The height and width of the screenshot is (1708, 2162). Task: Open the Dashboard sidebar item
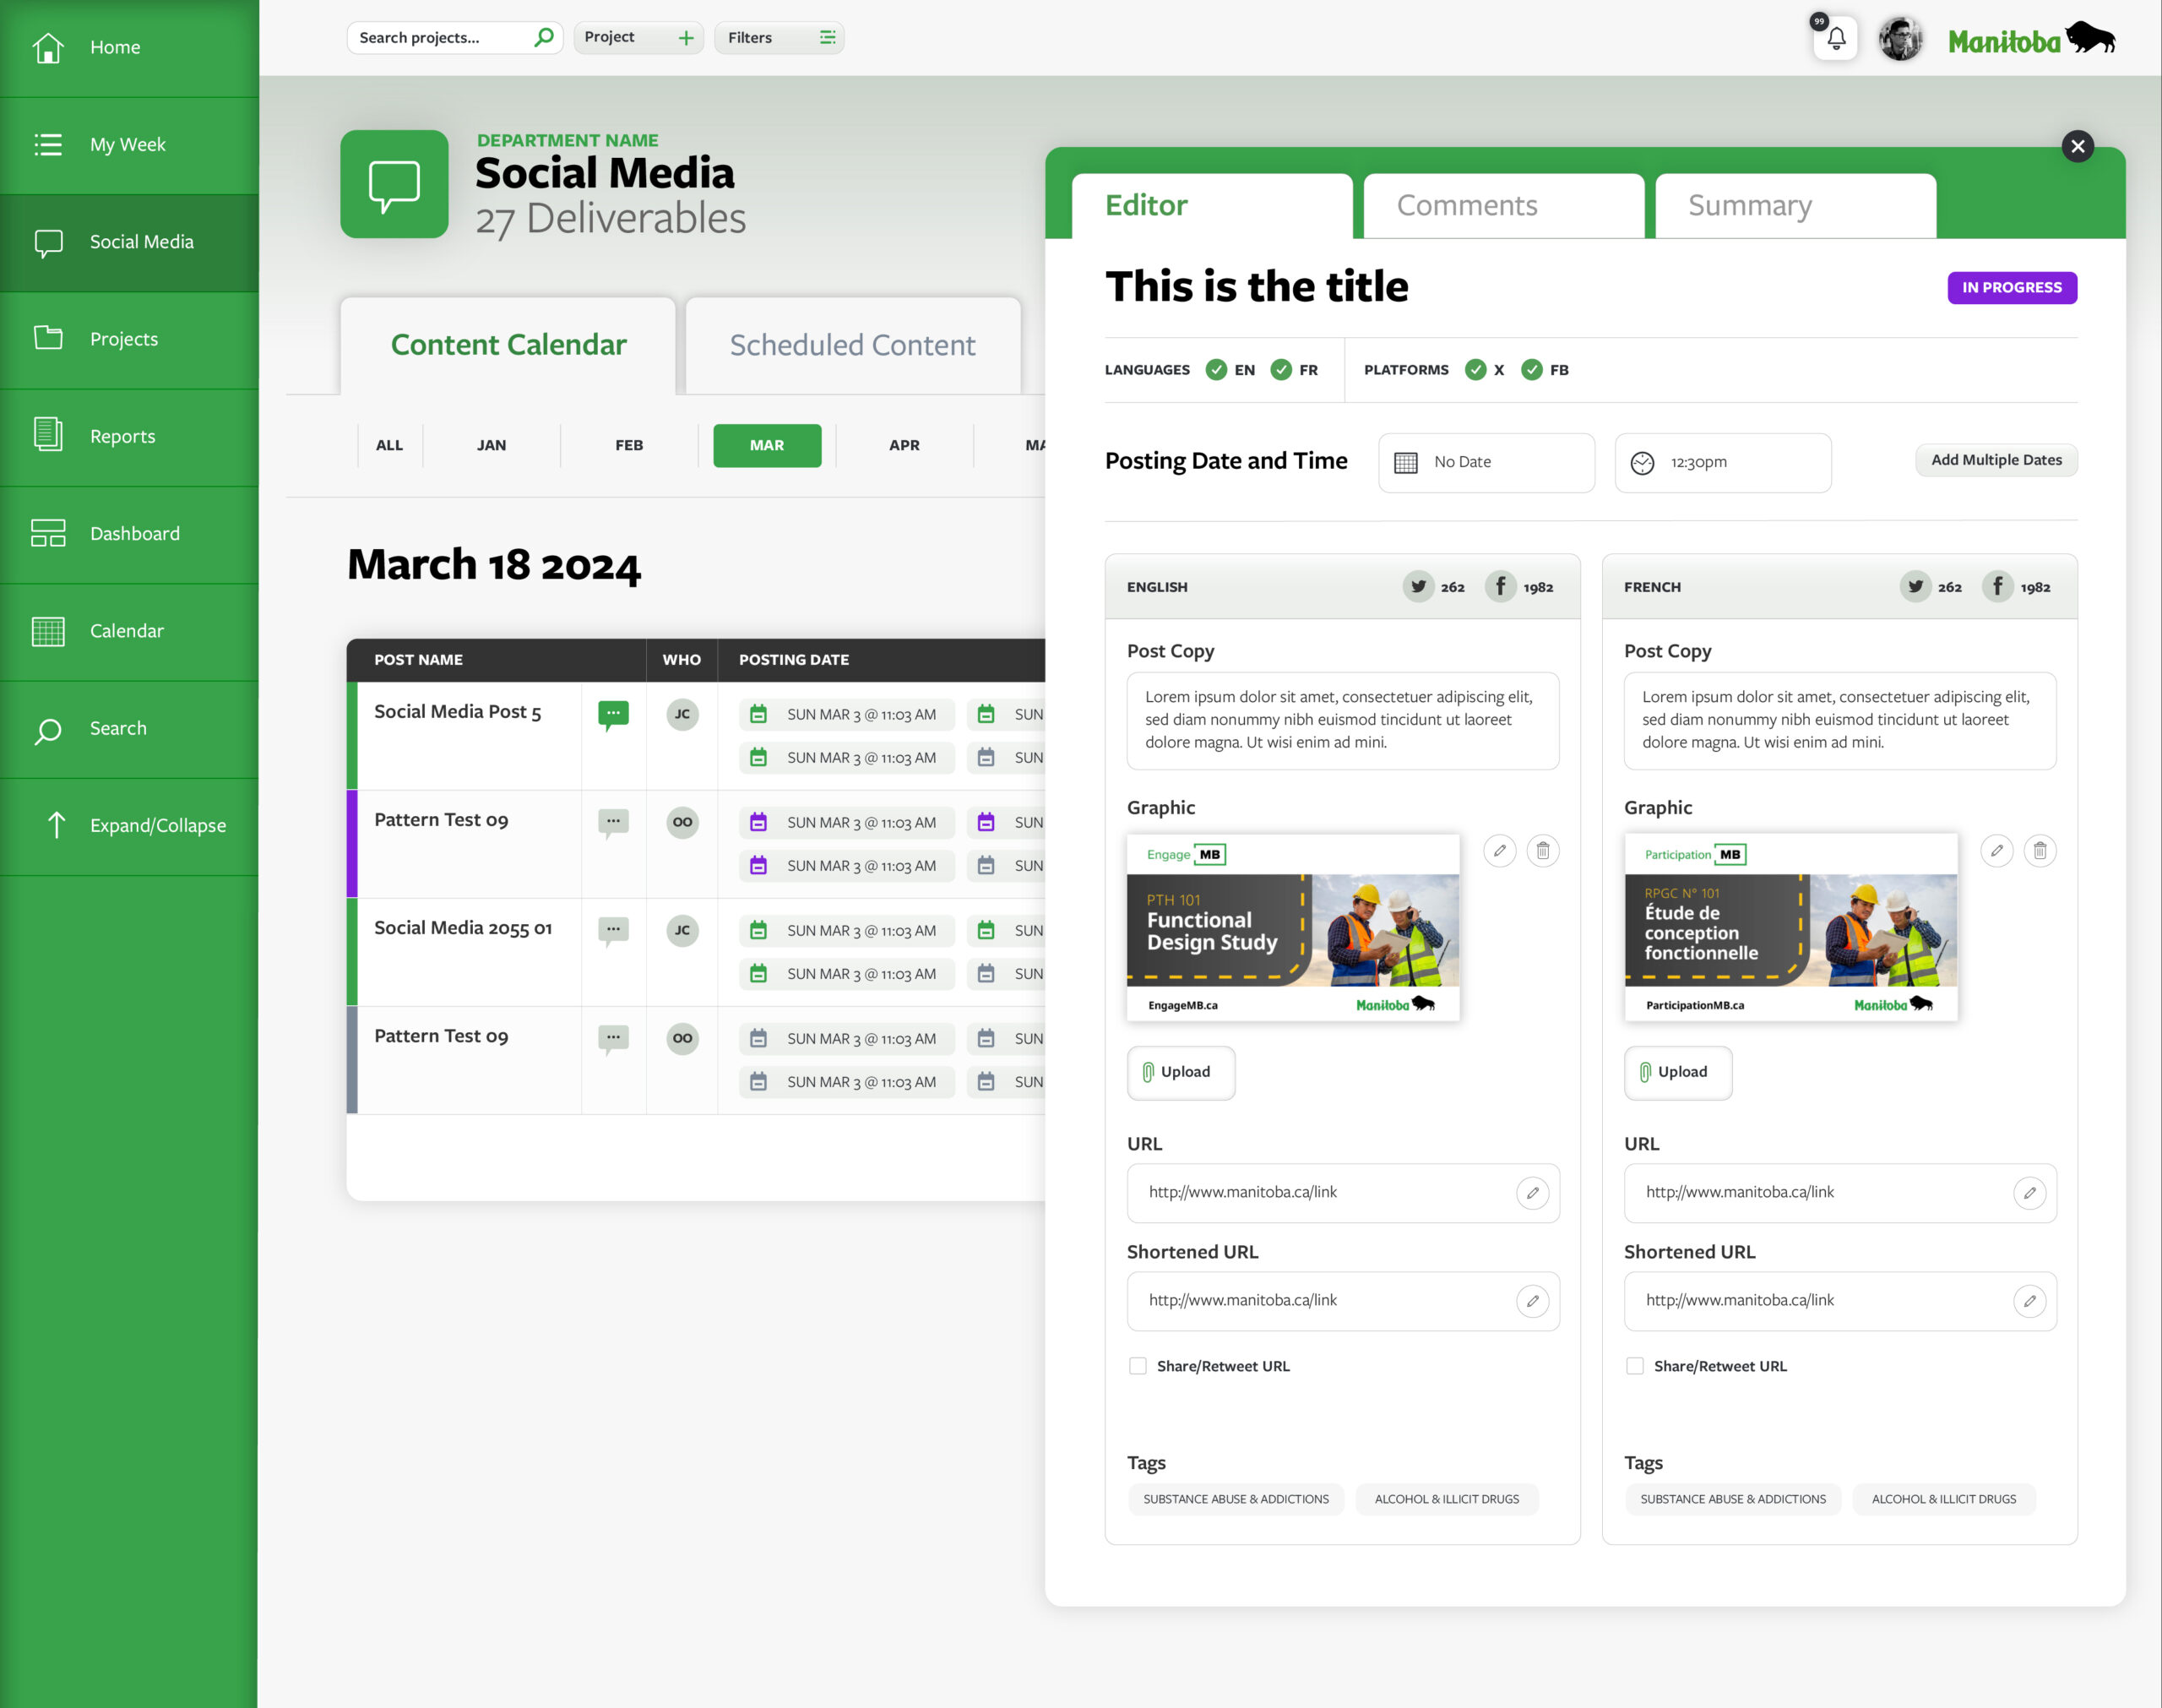tap(134, 533)
